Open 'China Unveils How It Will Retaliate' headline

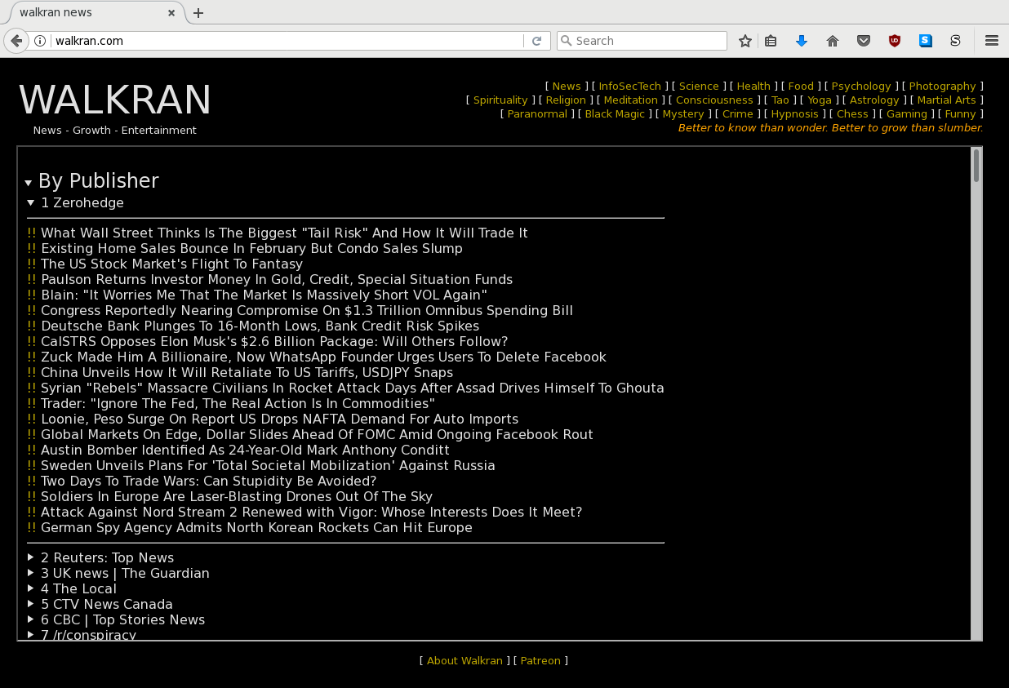[x=247, y=372]
